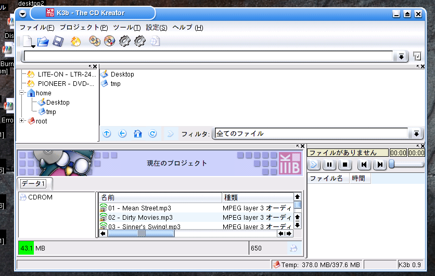
Task: Open the ツール(T) menu
Action: [x=127, y=28]
